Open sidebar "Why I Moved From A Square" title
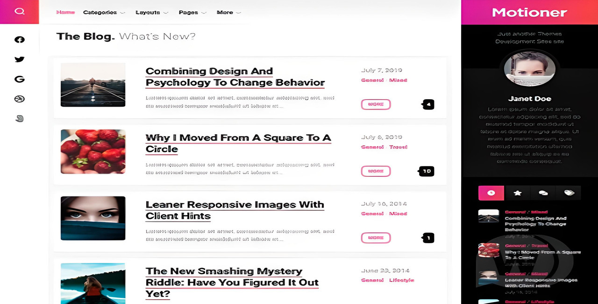 (543, 255)
